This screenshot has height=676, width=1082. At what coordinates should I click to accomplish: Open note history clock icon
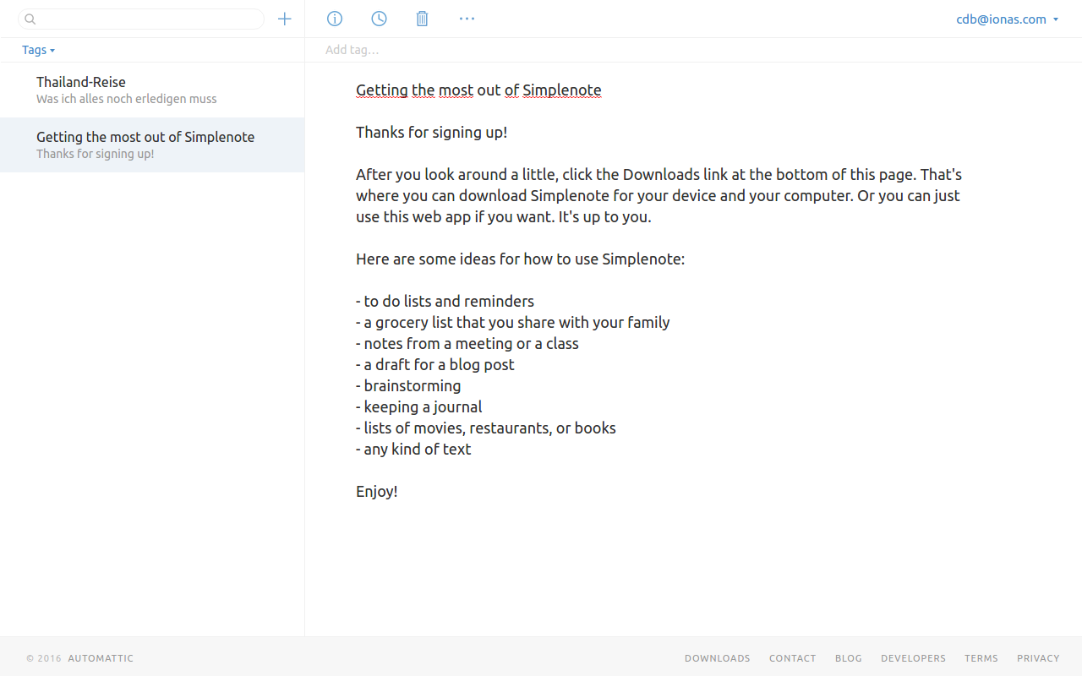[380, 19]
